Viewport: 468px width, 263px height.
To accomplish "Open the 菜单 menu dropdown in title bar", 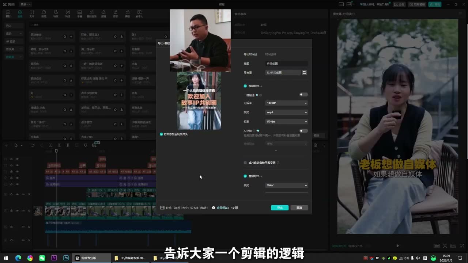I will pyautogui.click(x=26, y=4).
